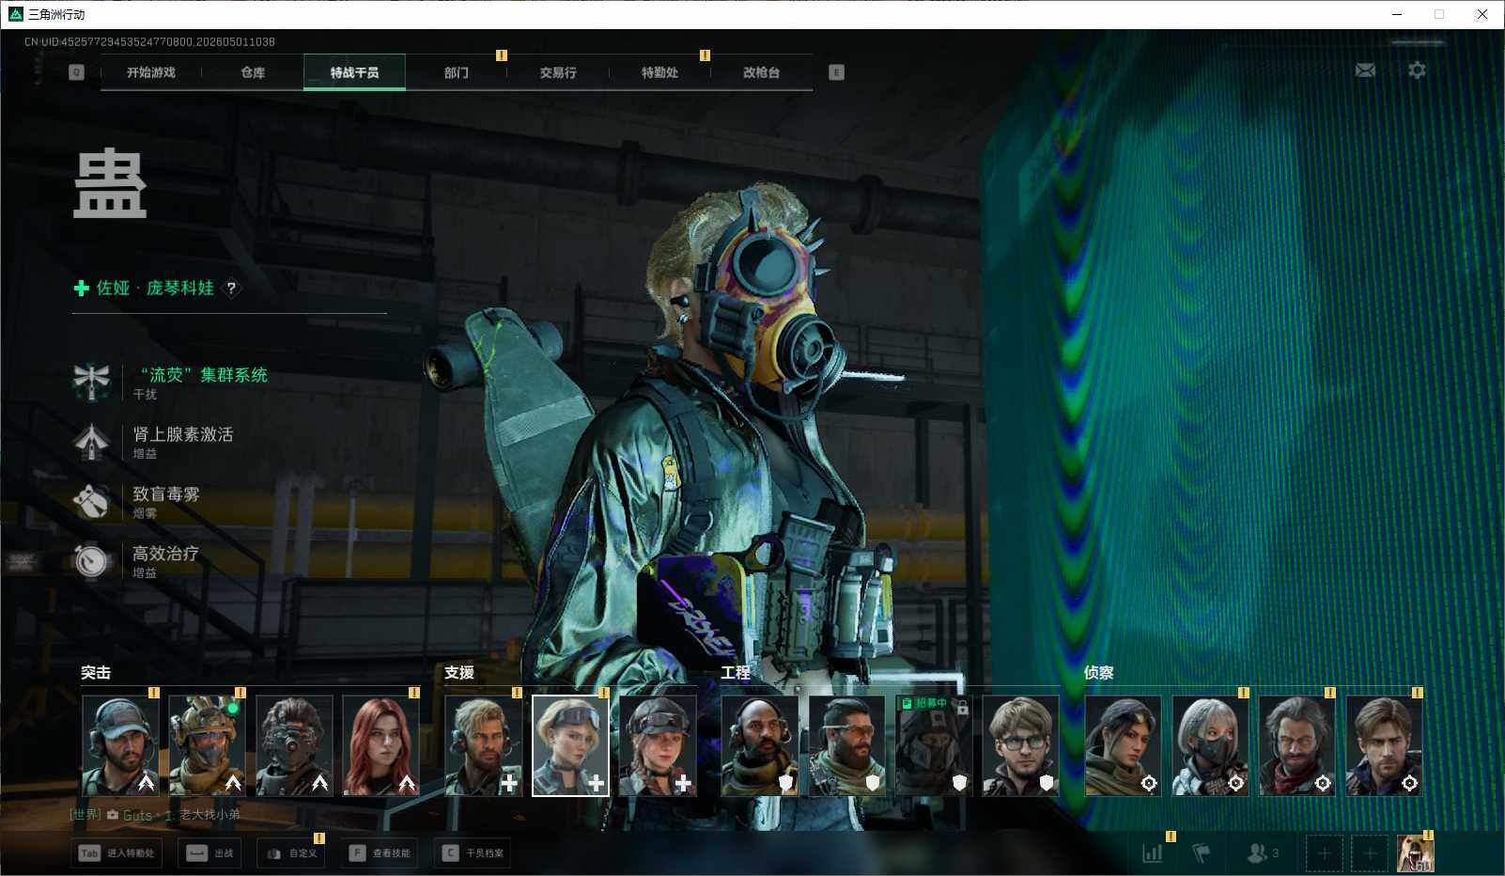Choose the engineer operator with orange glasses
The image size is (1505, 876).
pos(846,745)
